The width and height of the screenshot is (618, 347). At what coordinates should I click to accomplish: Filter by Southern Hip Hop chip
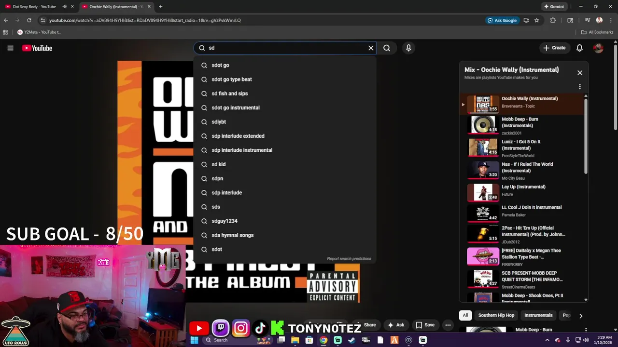point(496,315)
